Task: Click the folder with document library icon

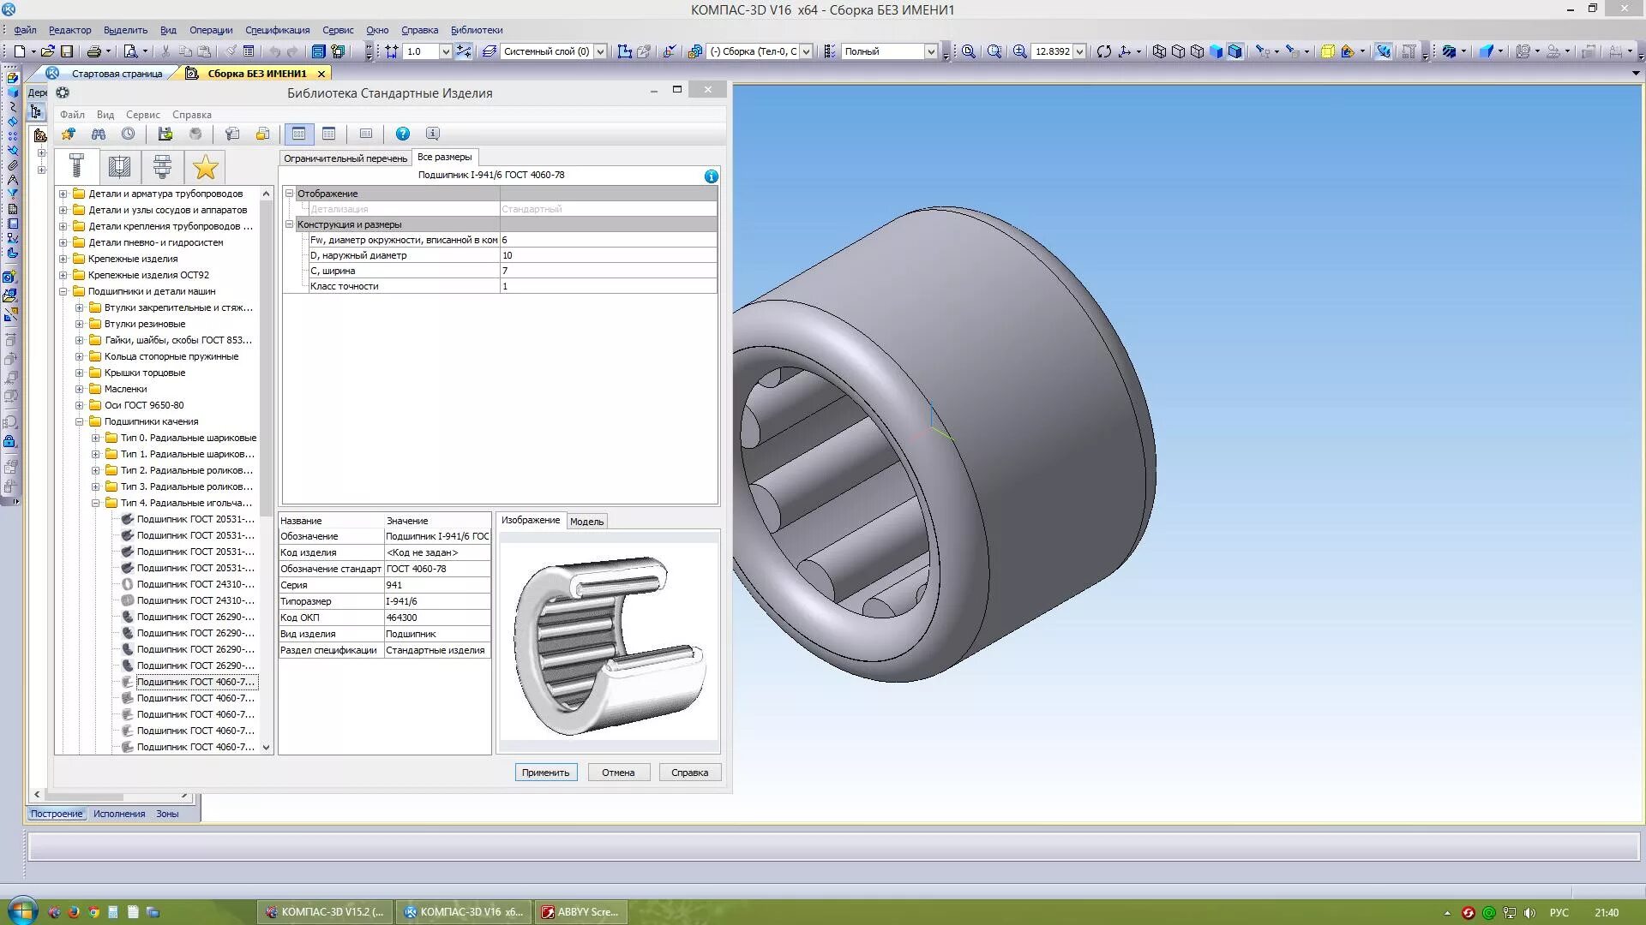Action: coord(262,134)
